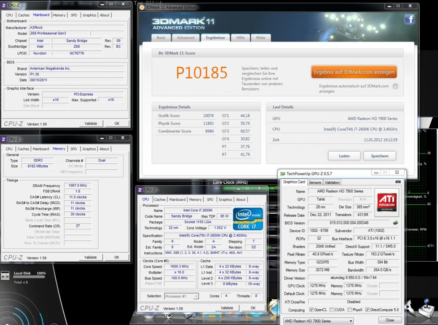This screenshot has width=438, height=325.
Task: Toggle the PhysX checkbox in GPU-Z
Action: click(x=350, y=310)
